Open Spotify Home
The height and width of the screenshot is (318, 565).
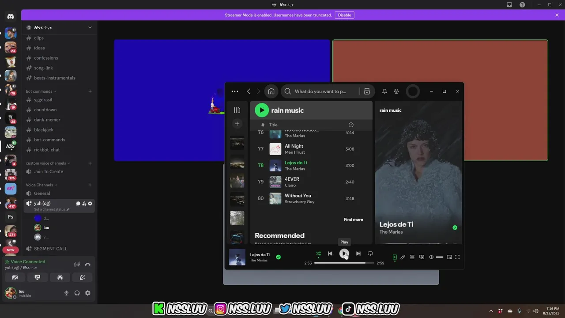tap(271, 91)
